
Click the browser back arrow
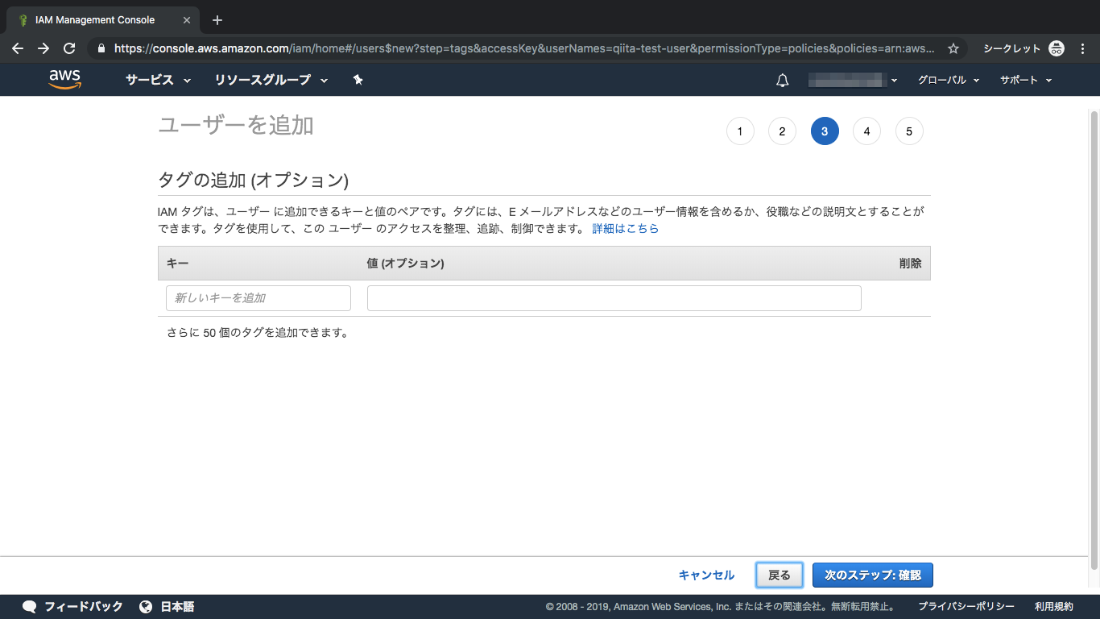(18, 48)
